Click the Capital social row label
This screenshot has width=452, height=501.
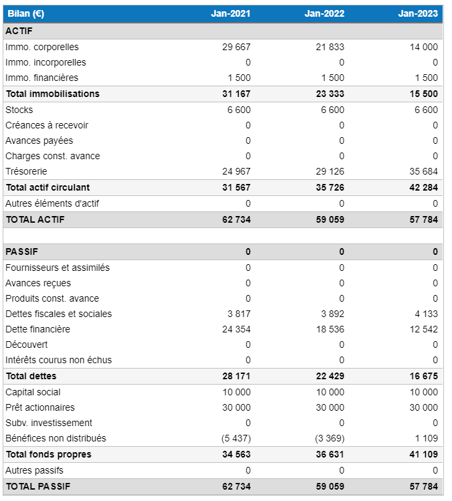tap(34, 392)
